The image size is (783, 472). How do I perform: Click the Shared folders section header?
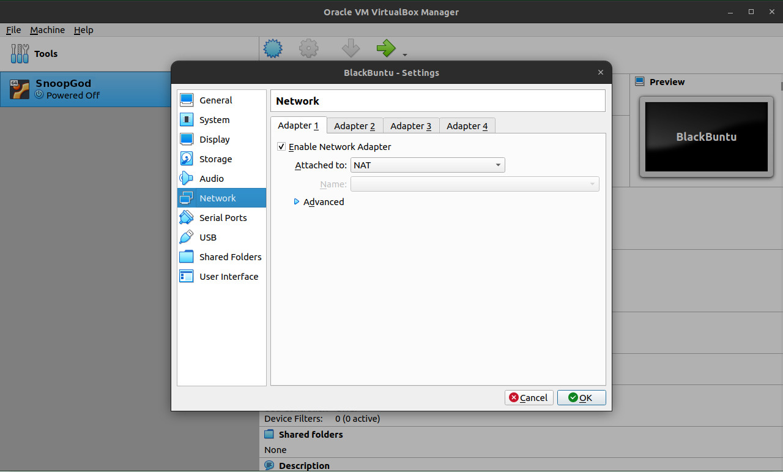pos(311,435)
